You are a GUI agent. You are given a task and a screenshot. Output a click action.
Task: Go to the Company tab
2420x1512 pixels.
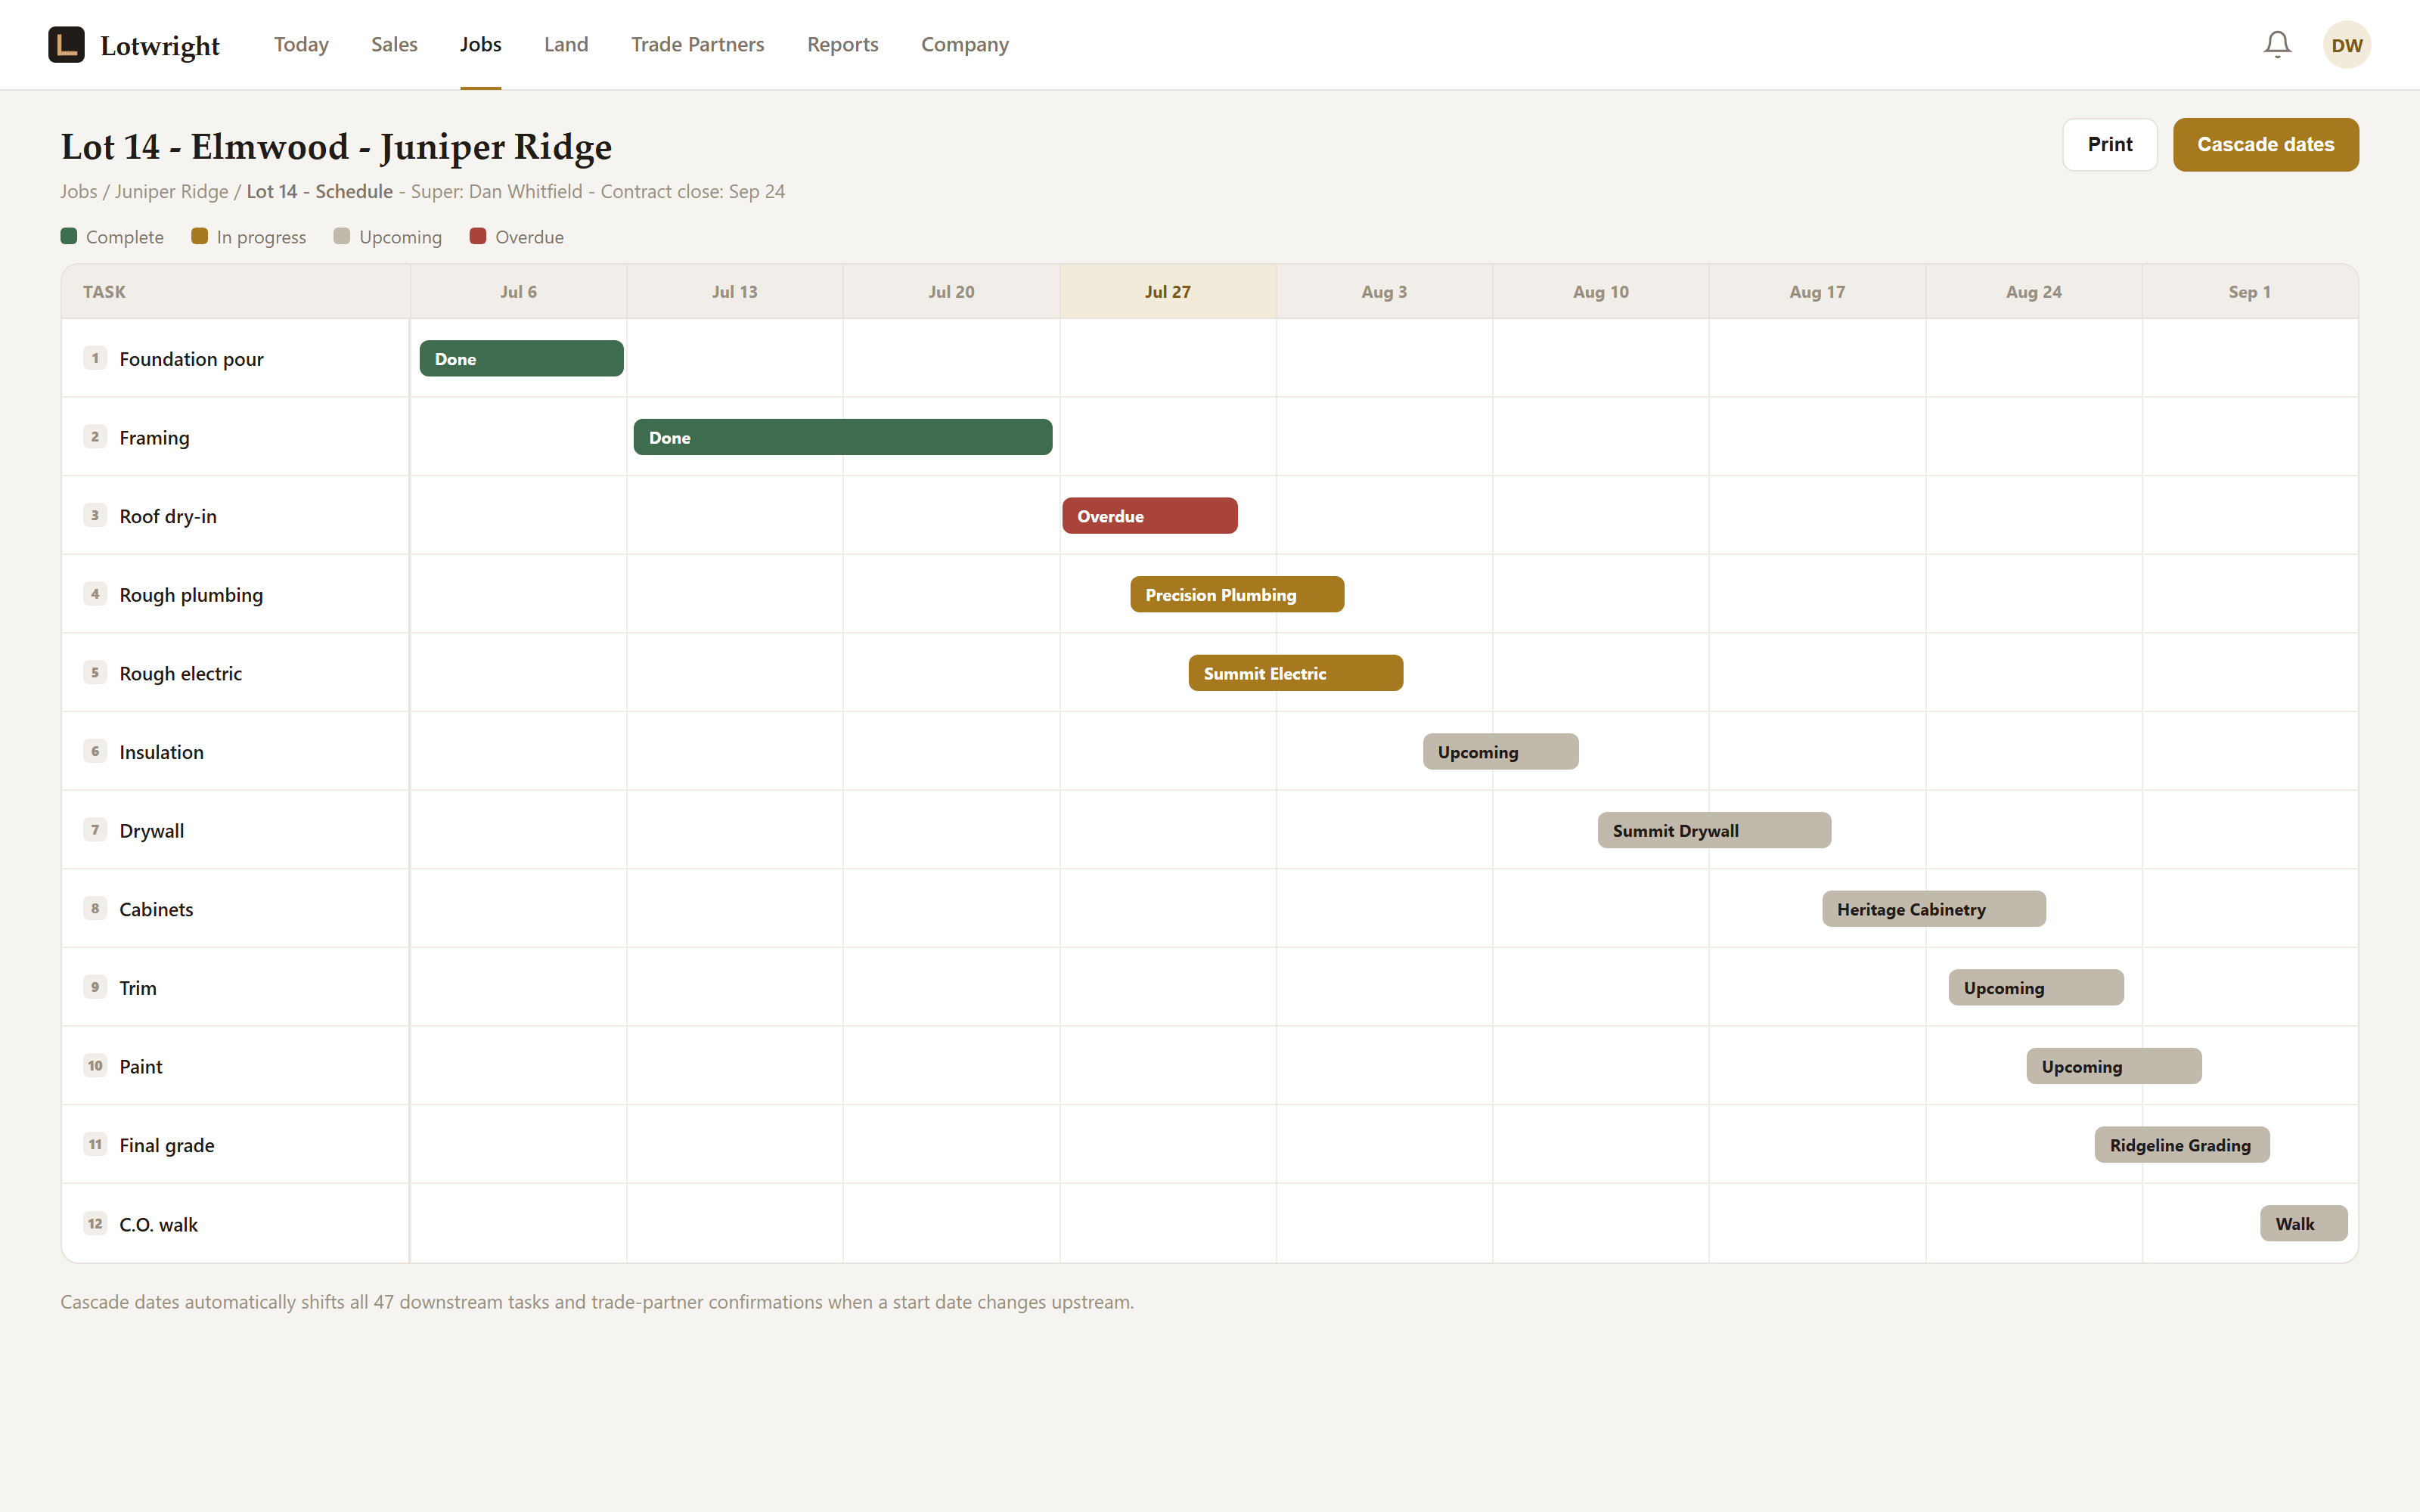click(x=965, y=45)
